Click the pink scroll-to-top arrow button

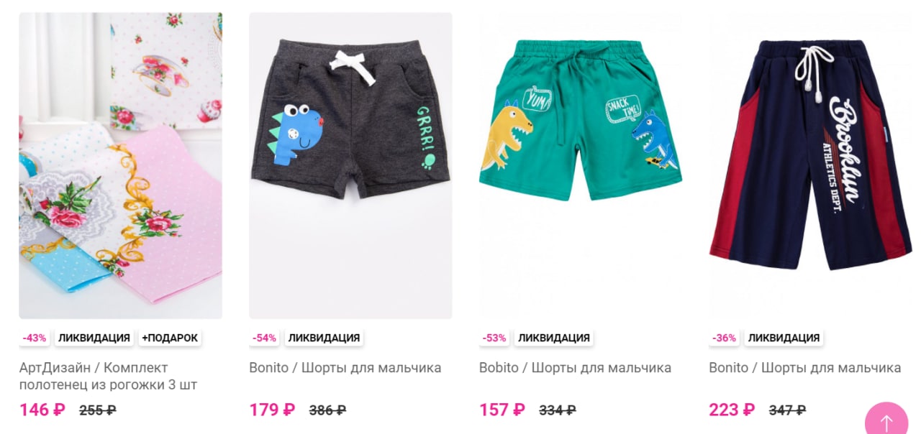click(x=886, y=420)
